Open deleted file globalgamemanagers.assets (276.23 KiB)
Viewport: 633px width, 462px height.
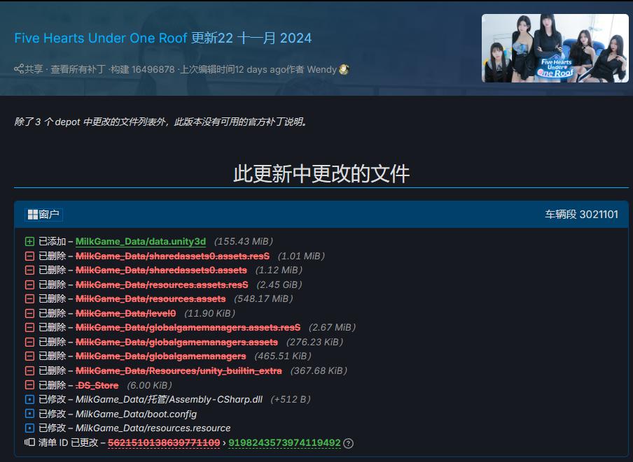pos(177,342)
